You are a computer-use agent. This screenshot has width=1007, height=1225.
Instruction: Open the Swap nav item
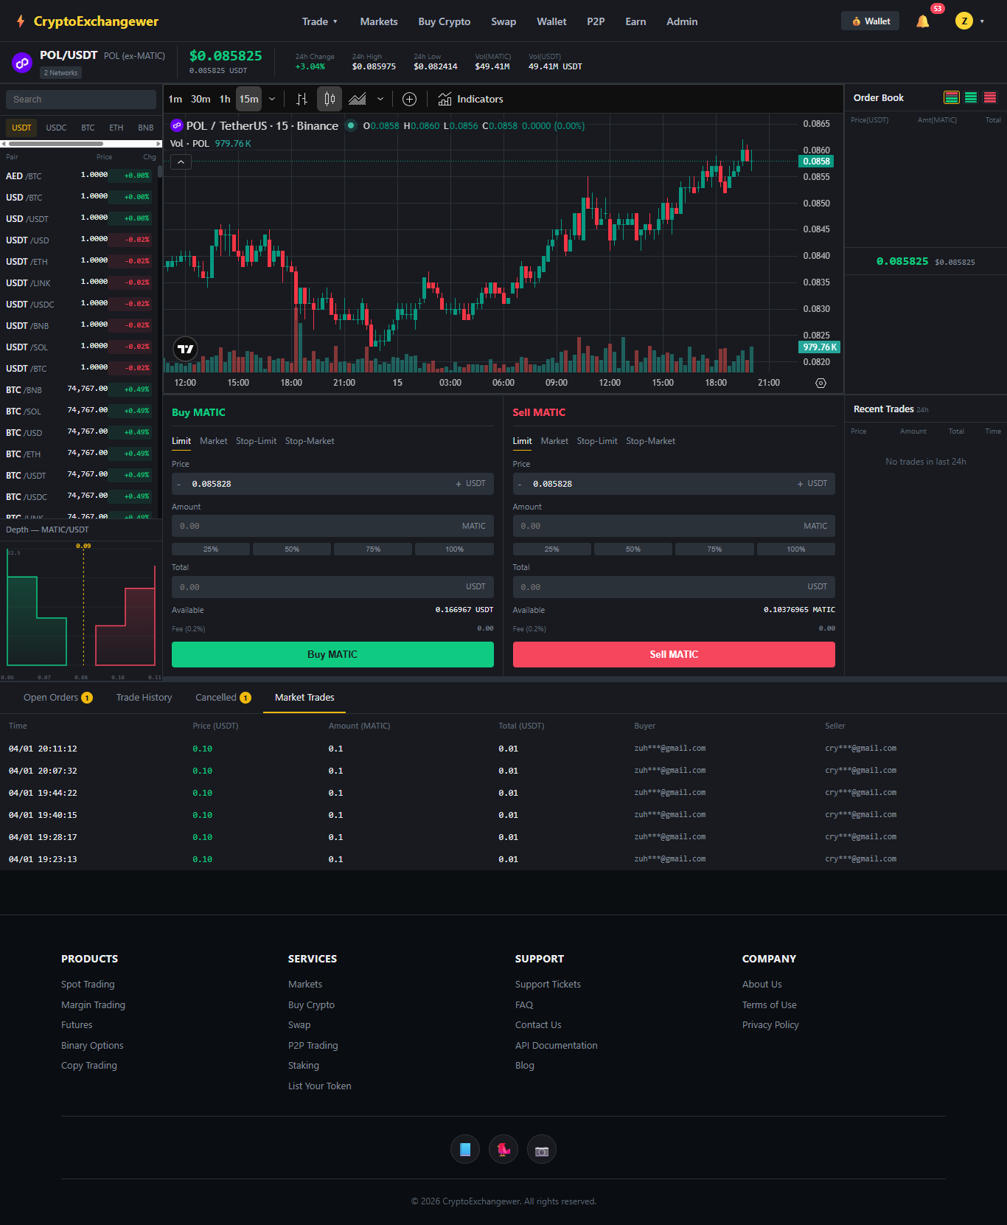pyautogui.click(x=503, y=21)
